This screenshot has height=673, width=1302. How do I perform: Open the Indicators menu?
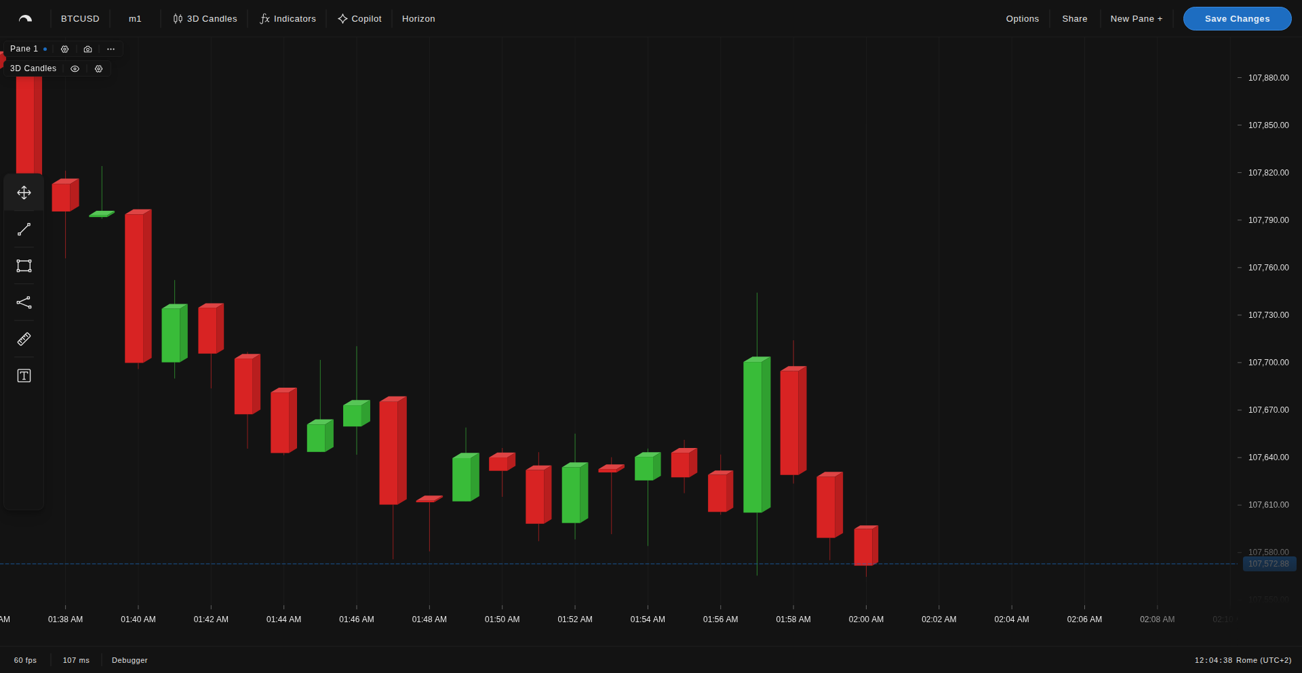(288, 18)
